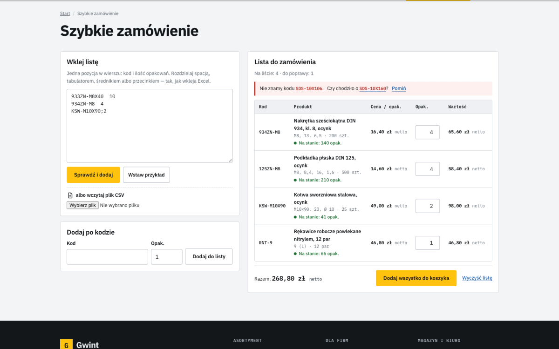Click stock status Na stanie: 41 opak.
This screenshot has width=559, height=349.
[x=316, y=217]
